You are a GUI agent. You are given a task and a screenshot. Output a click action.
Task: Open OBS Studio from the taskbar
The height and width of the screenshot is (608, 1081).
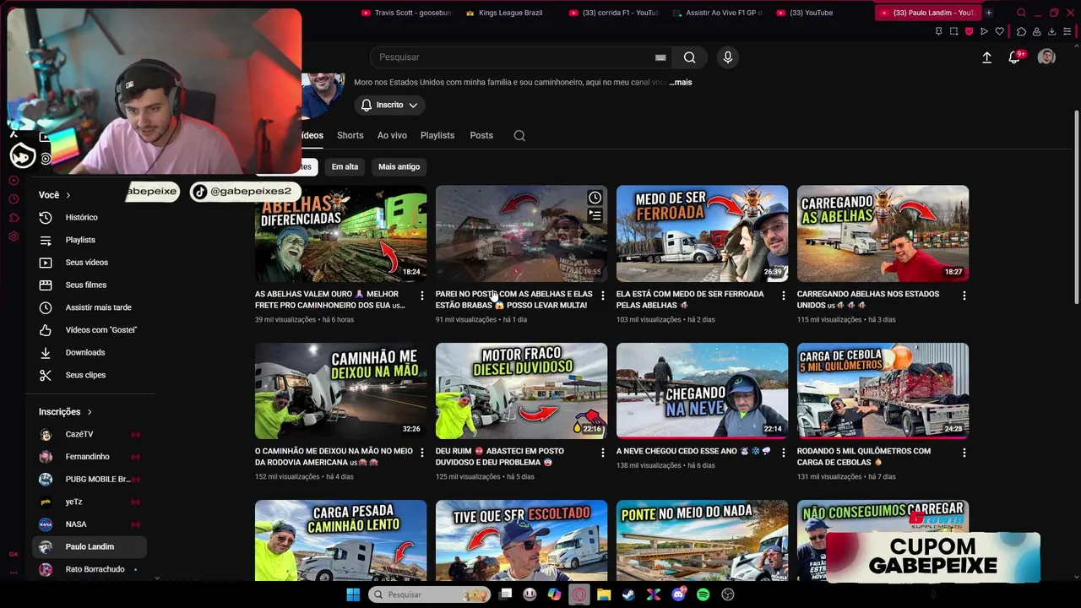pos(728,594)
